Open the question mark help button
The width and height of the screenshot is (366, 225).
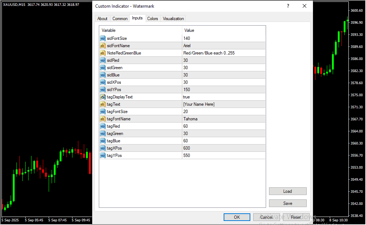tap(288, 6)
